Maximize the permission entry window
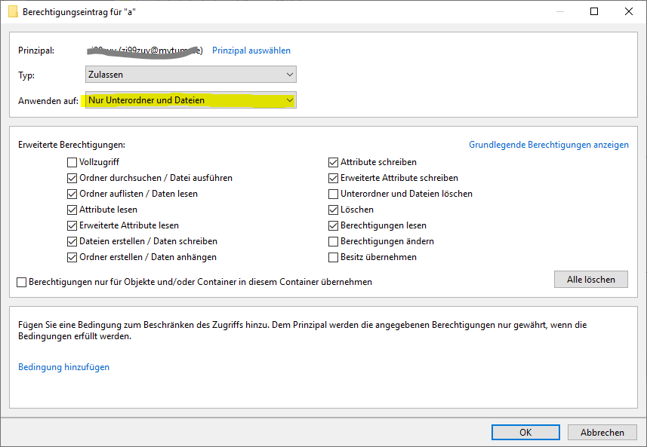Viewport: 647px width, 447px height. coord(594,12)
